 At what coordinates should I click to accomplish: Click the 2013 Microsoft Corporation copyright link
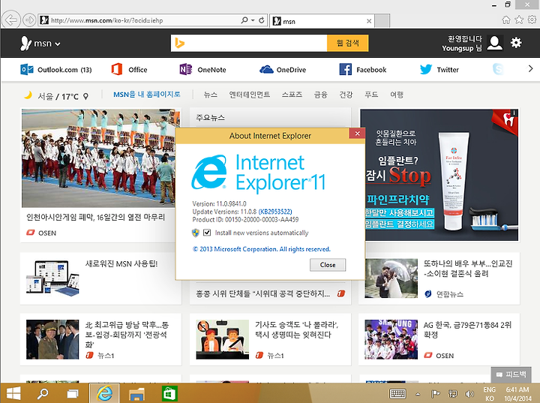tap(262, 249)
